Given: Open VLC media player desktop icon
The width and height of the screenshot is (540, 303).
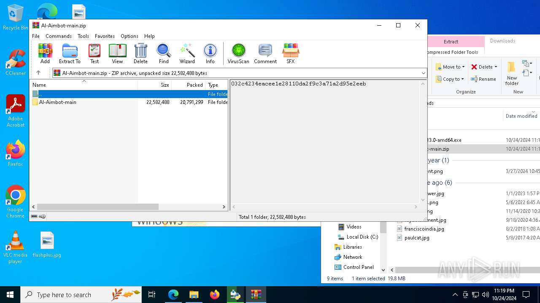Looking at the screenshot, I should click(x=16, y=248).
